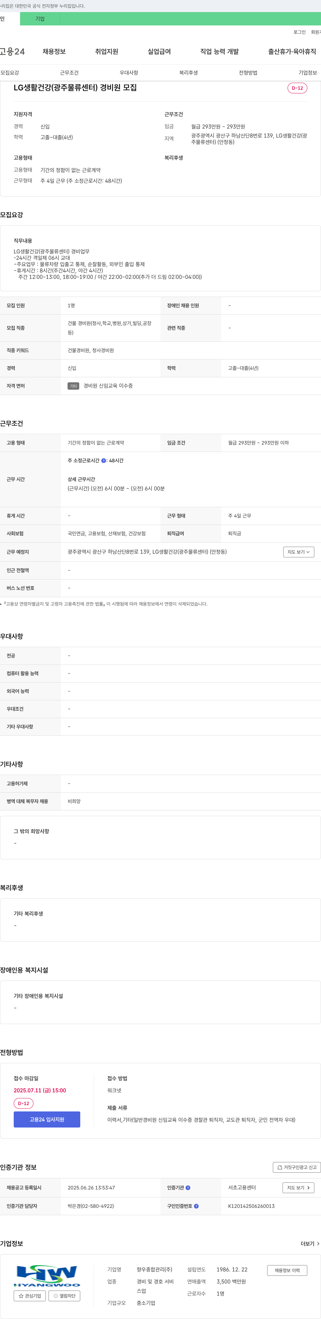Open the 채용정보 menu
The image size is (321, 1319).
pyautogui.click(x=54, y=52)
